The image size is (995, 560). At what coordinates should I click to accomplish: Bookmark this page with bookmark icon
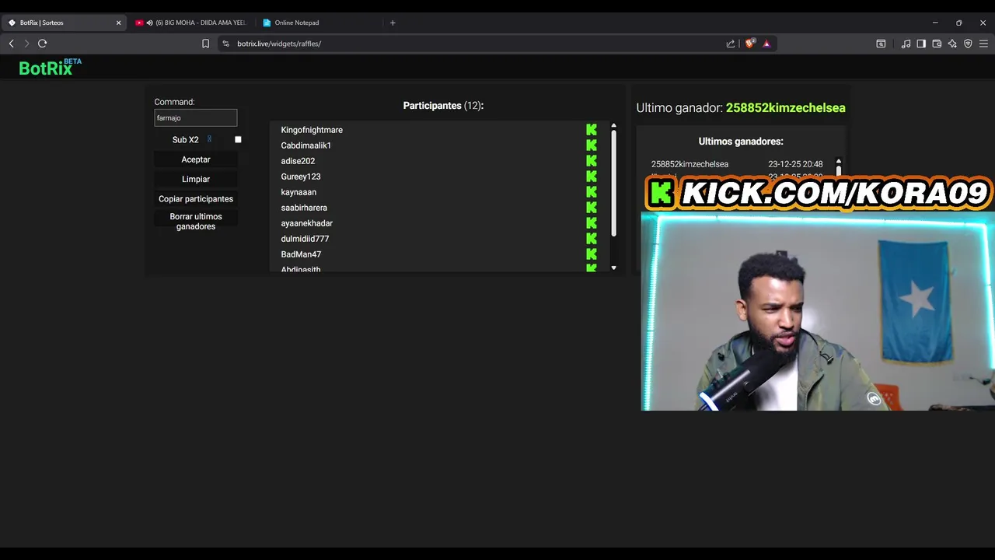pyautogui.click(x=205, y=44)
